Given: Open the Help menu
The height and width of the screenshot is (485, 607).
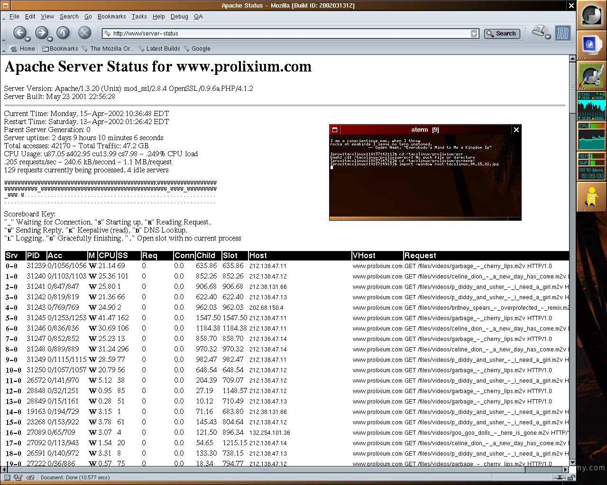Looking at the screenshot, I should (159, 17).
